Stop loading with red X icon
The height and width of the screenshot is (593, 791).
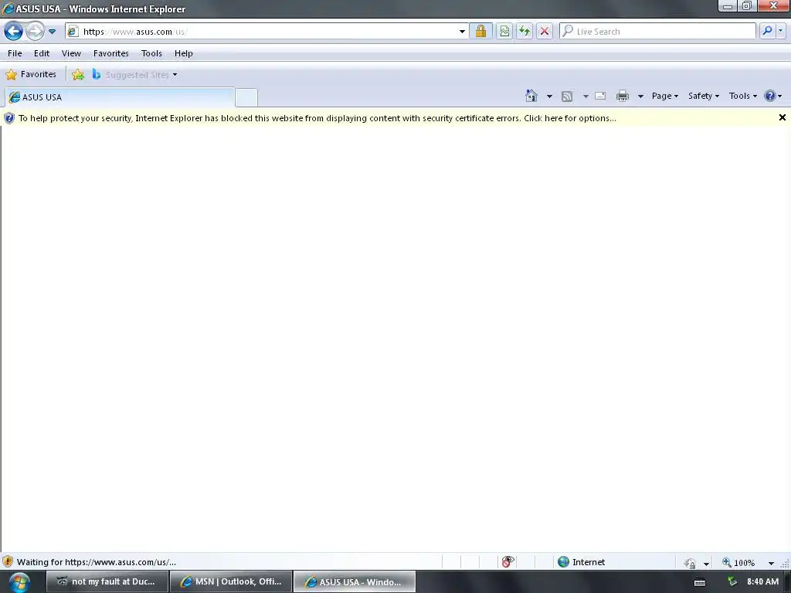point(545,31)
